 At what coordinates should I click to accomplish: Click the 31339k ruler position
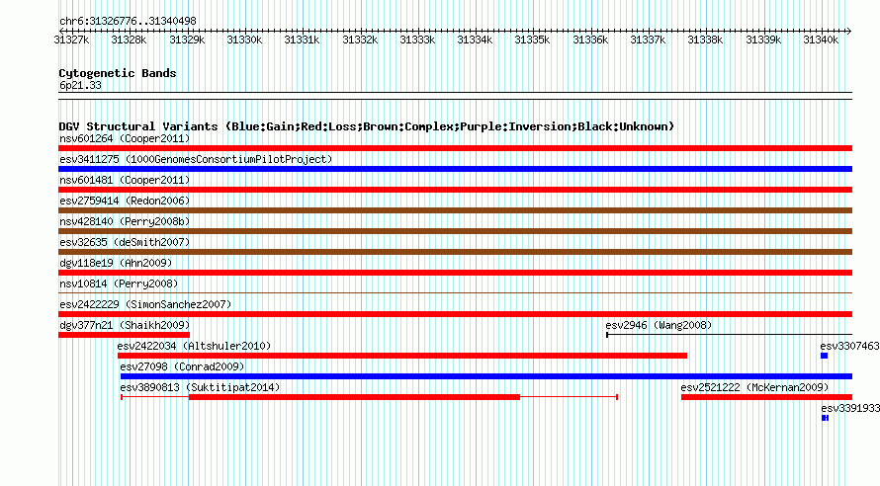(763, 40)
